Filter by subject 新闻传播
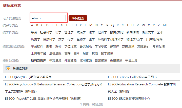 tap(133, 32)
